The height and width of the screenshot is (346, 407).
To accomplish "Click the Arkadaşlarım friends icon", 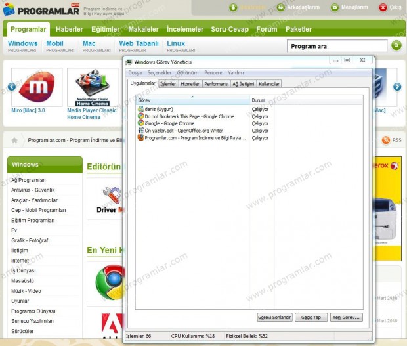I will (280, 7).
